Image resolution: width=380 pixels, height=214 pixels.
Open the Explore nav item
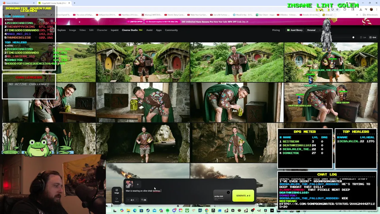coord(61,30)
